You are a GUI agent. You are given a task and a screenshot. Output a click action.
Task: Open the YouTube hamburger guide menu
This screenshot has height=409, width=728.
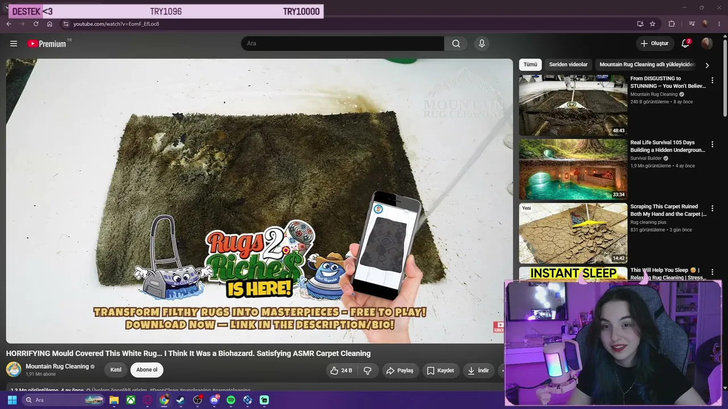(x=14, y=44)
